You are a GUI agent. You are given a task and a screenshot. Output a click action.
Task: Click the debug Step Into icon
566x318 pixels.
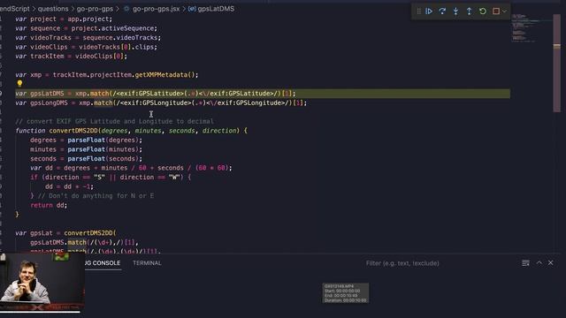[x=455, y=11]
